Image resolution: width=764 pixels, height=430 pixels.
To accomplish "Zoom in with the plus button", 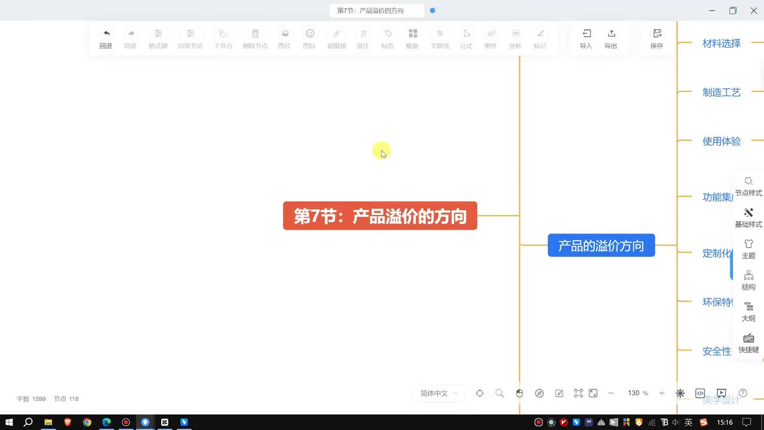I will pyautogui.click(x=661, y=393).
